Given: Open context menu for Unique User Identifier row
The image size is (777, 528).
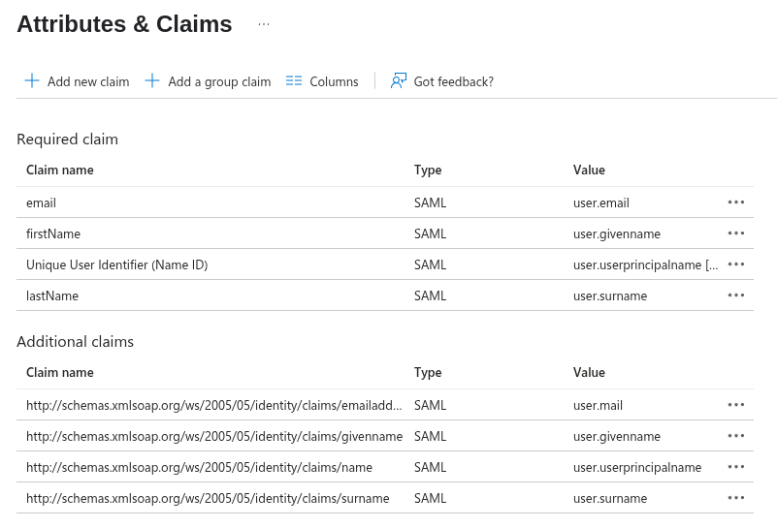Looking at the screenshot, I should (x=736, y=264).
